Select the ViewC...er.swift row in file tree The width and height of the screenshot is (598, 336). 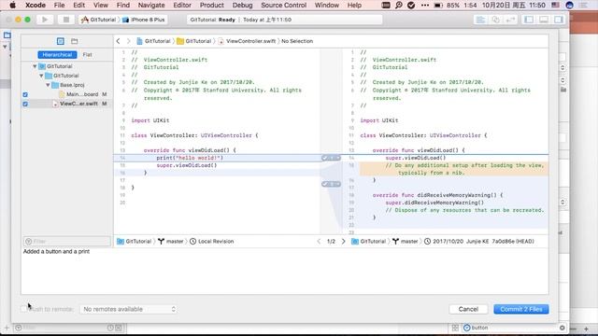pos(66,104)
